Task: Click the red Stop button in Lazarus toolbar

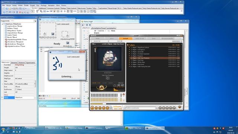Action: tap(20, 12)
